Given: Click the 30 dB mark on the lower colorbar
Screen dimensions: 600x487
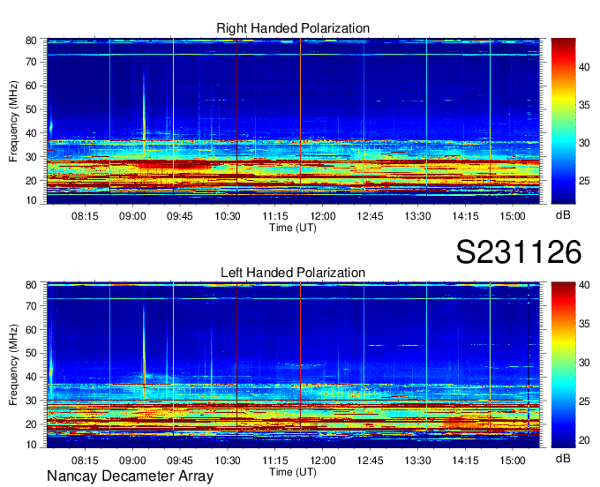Looking at the screenshot, I should (584, 363).
